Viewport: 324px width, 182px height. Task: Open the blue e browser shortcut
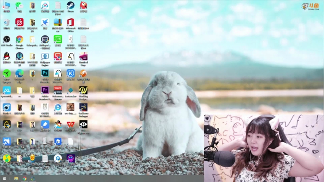(x=58, y=108)
